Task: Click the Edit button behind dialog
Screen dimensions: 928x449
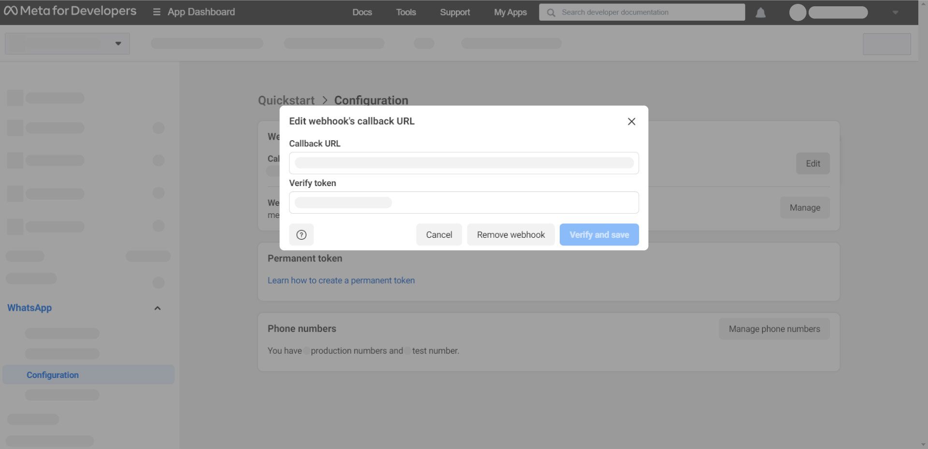Action: (x=813, y=163)
